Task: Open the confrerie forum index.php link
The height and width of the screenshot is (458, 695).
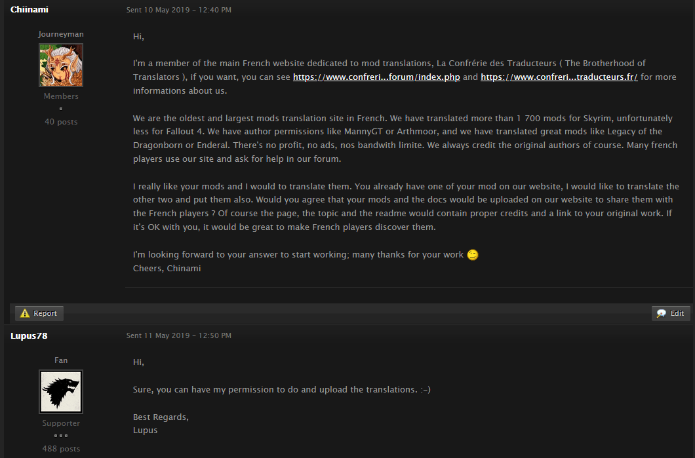Action: [376, 77]
